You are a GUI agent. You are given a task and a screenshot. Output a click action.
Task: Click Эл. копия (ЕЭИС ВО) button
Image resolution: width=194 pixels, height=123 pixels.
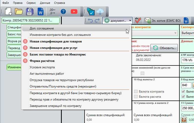(162, 20)
